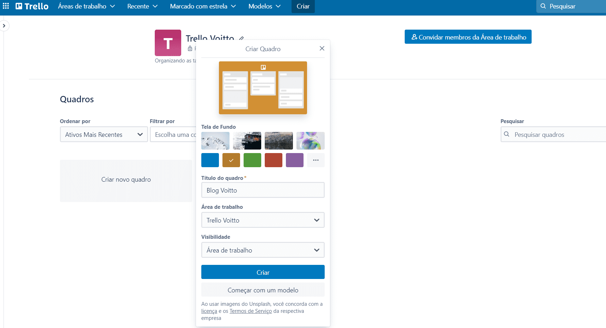The width and height of the screenshot is (606, 328).
Task: Edit workspace name pencil icon
Action: [x=241, y=38]
